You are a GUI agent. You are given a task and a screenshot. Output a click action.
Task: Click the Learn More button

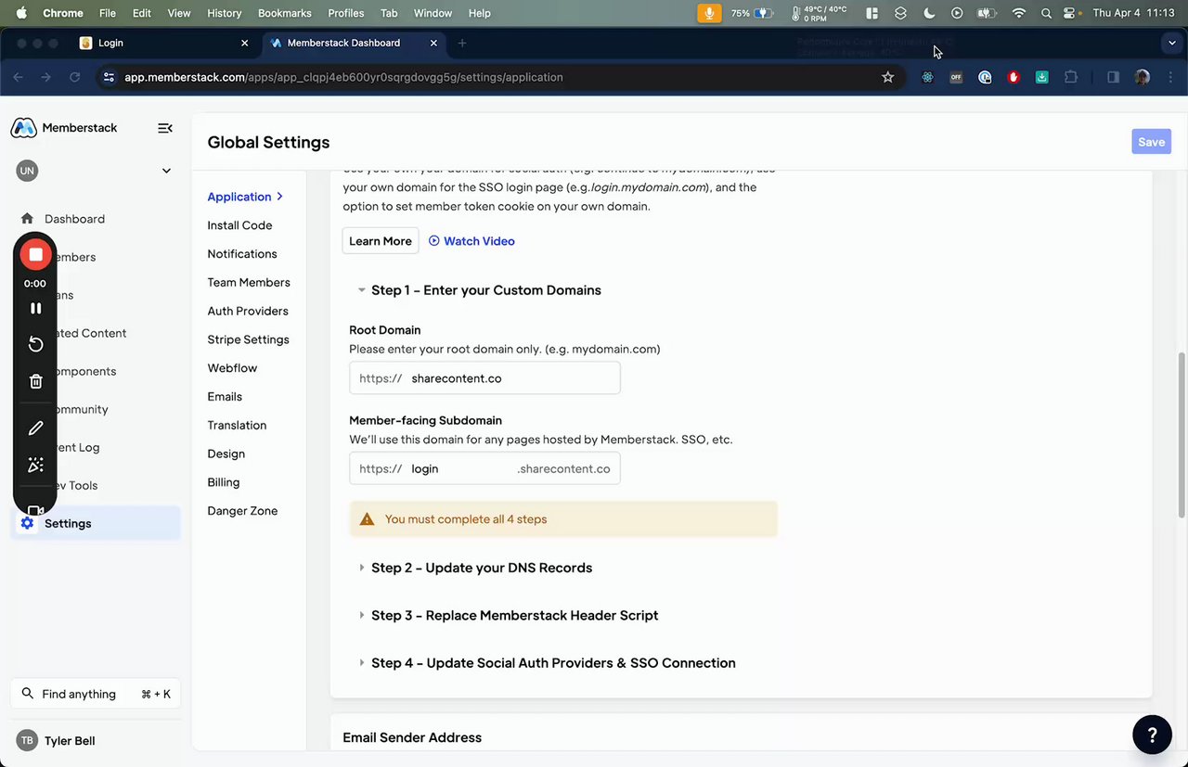pos(380,241)
